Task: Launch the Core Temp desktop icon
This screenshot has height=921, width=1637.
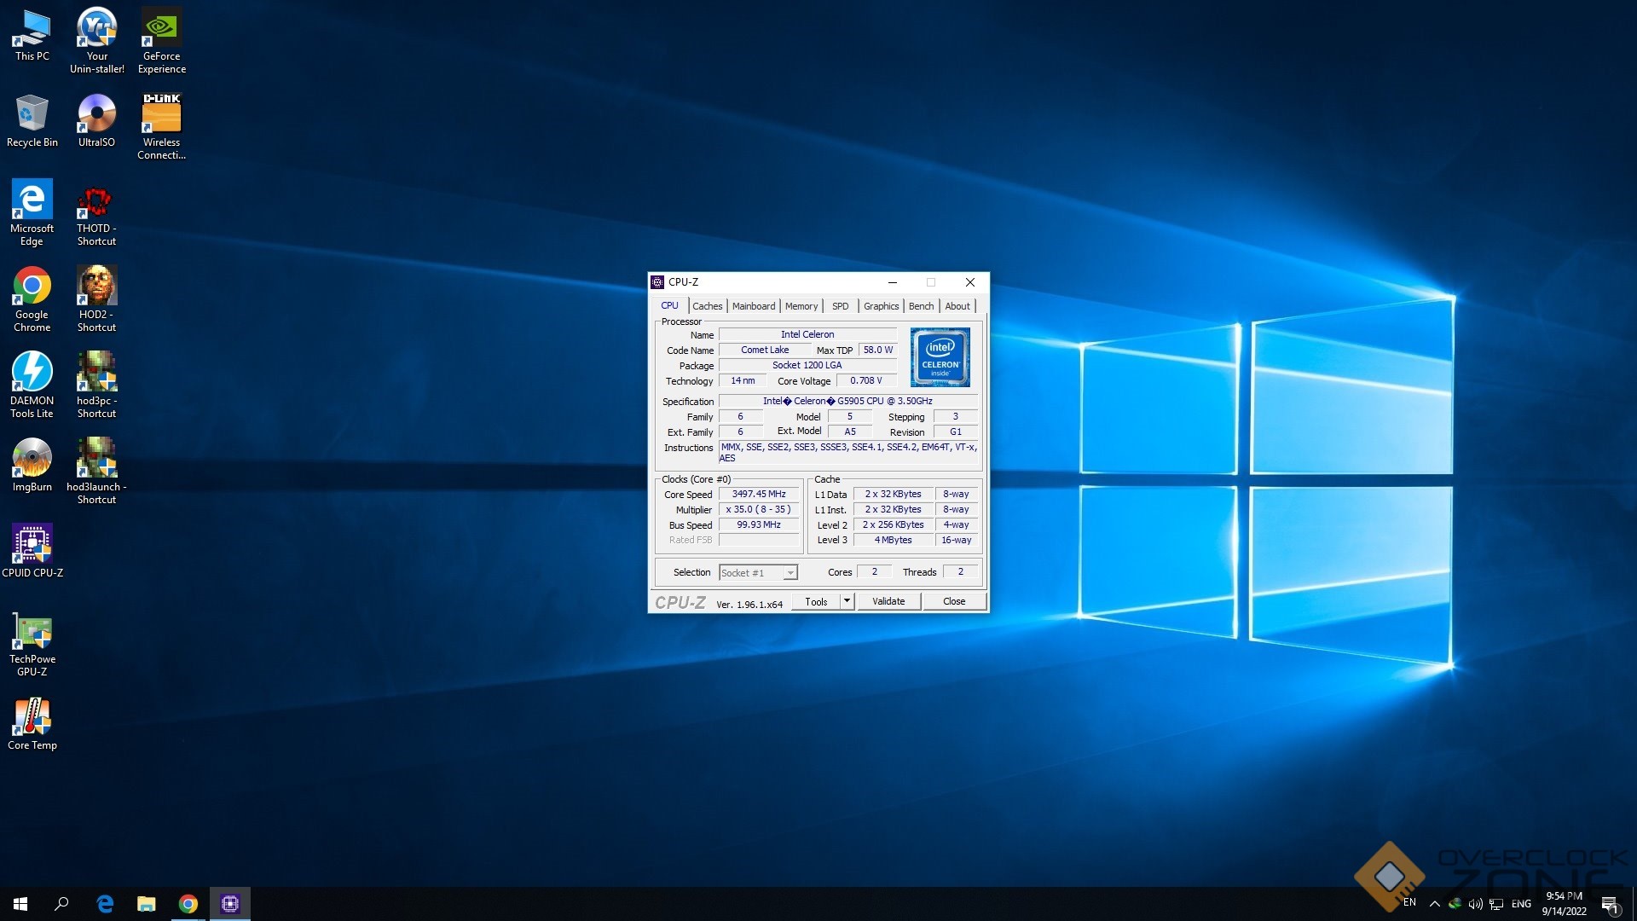Action: (32, 718)
